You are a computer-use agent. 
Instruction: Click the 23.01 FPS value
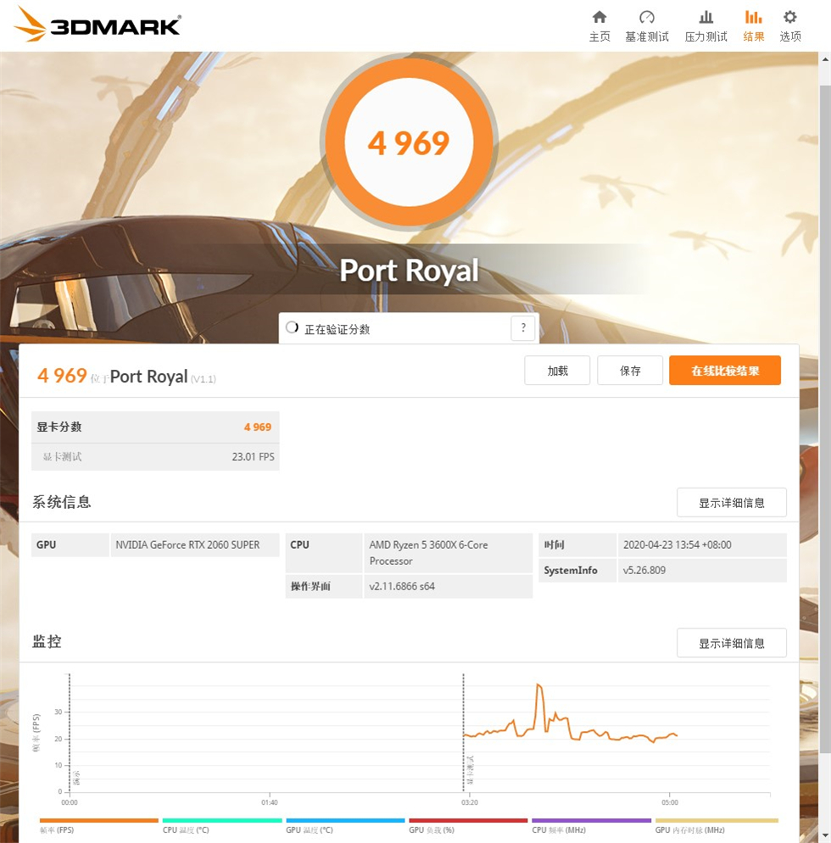click(254, 456)
